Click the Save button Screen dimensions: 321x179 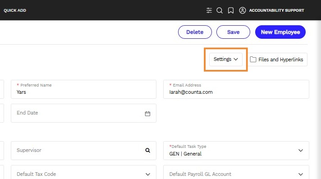(x=233, y=32)
